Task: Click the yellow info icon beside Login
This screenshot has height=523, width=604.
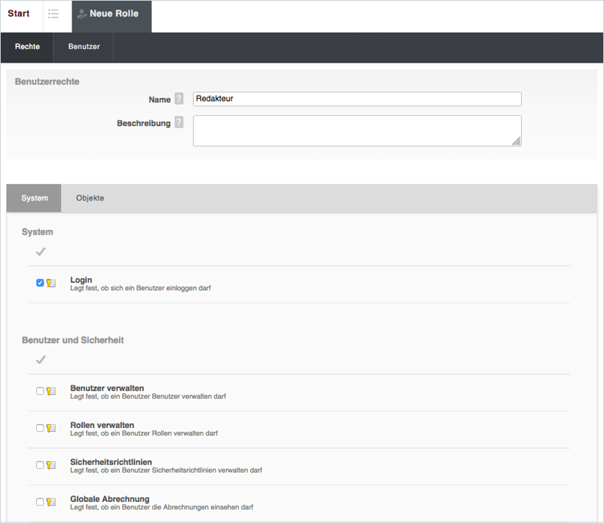Action: 51,283
